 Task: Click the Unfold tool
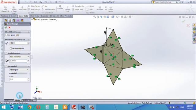point(90,6)
